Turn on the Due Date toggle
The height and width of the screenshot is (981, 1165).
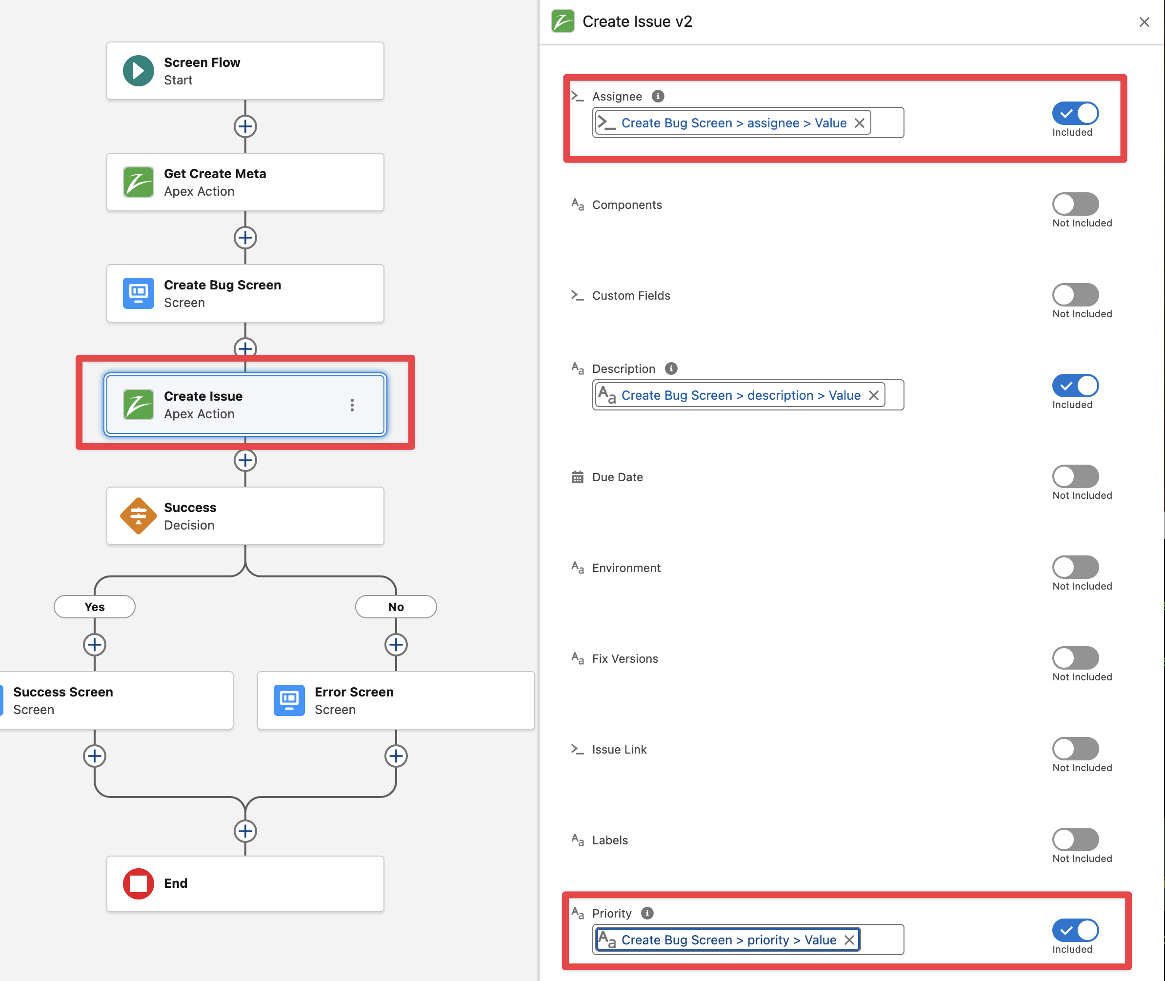pyautogui.click(x=1075, y=477)
